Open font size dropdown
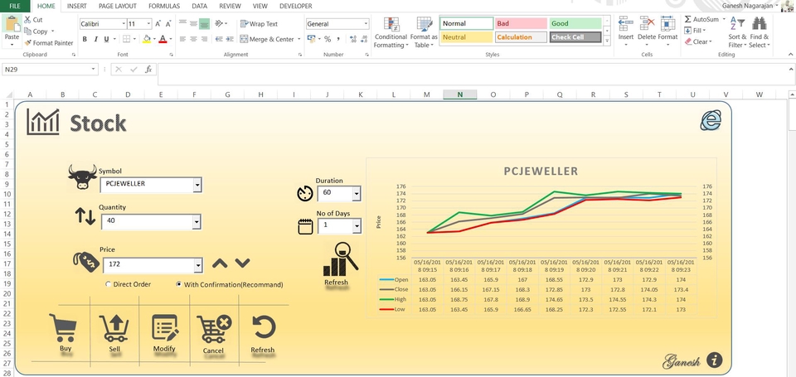Viewport: 796px width, 377px height. click(148, 24)
